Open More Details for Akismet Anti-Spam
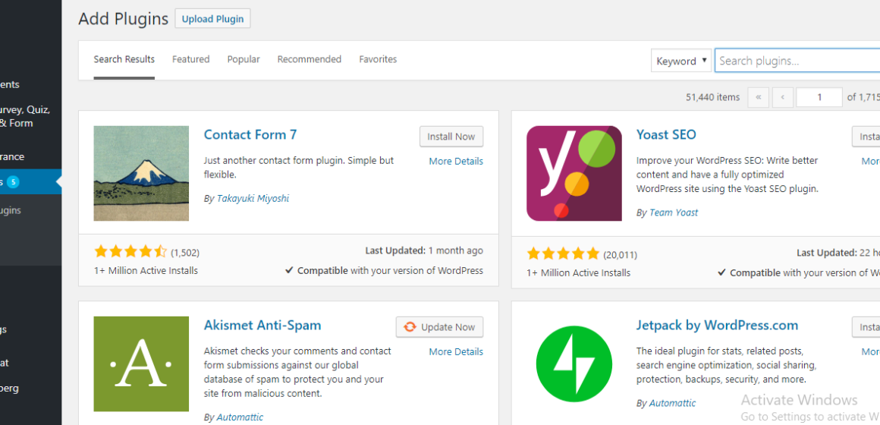This screenshot has width=880, height=425. [456, 352]
